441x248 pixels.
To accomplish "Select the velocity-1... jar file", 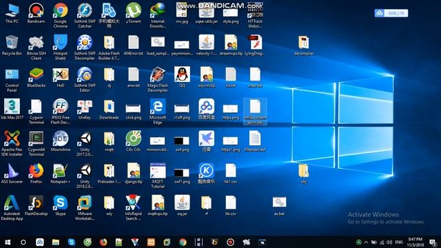I will click(206, 45).
